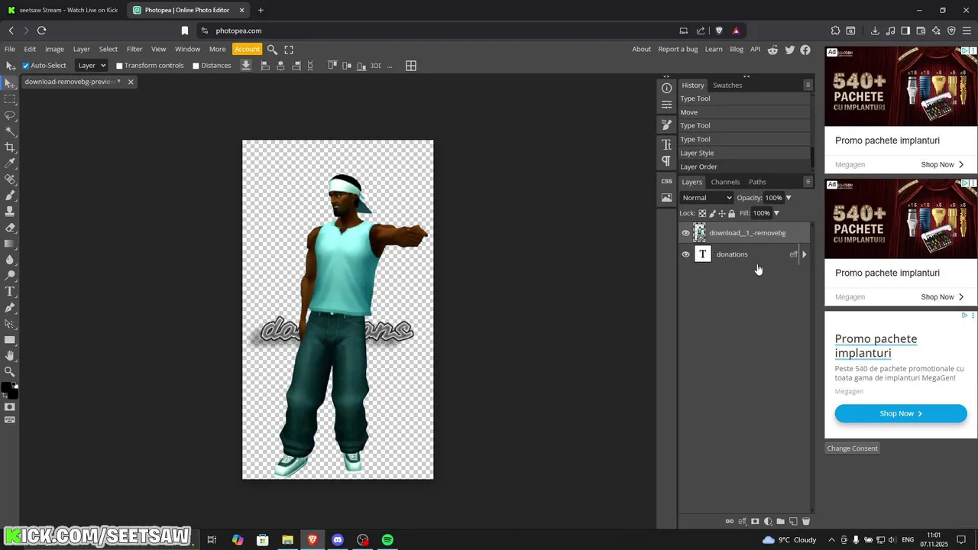Click the orange Account button
978x550 pixels.
click(x=247, y=49)
